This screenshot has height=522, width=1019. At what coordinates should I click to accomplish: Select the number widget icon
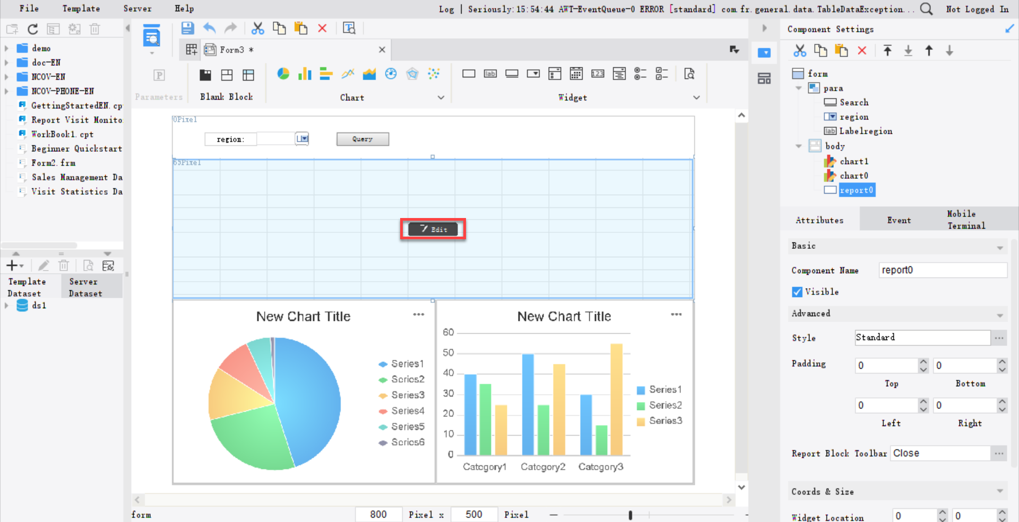[598, 74]
